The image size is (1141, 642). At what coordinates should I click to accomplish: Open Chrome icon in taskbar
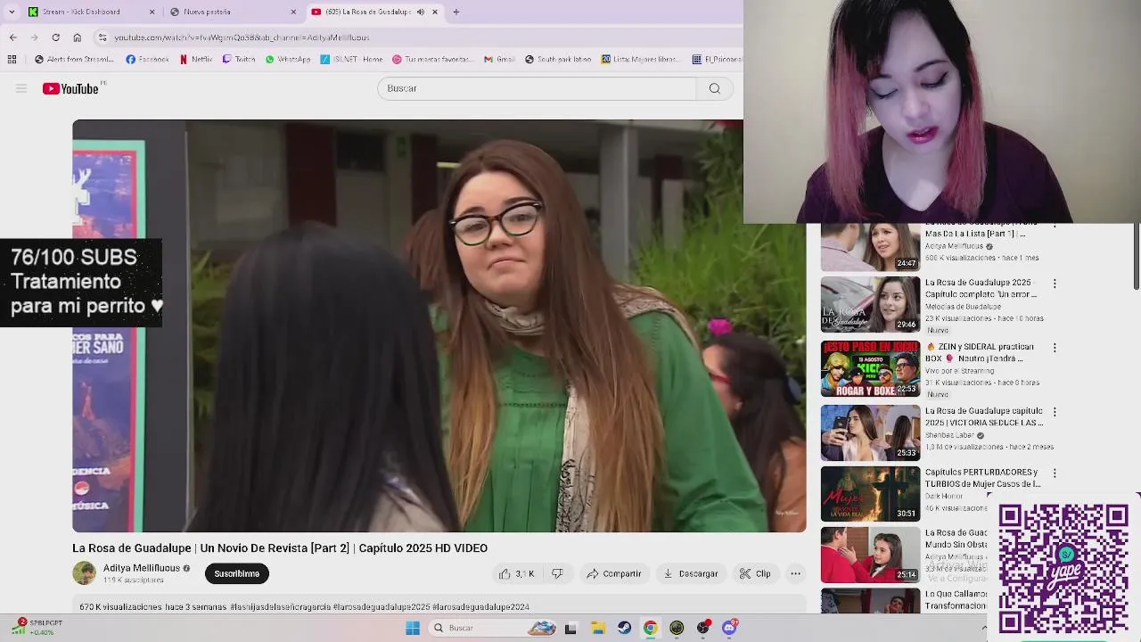pyautogui.click(x=650, y=628)
